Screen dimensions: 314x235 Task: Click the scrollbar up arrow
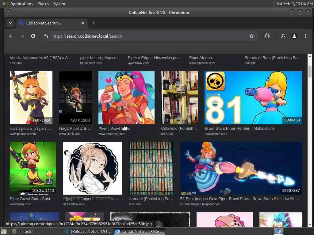tap(310, 56)
